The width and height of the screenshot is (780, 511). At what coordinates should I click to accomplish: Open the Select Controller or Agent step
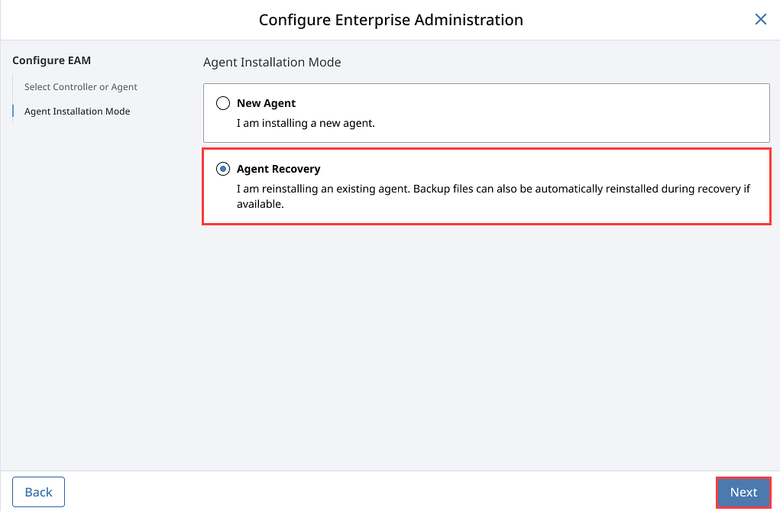click(x=81, y=87)
